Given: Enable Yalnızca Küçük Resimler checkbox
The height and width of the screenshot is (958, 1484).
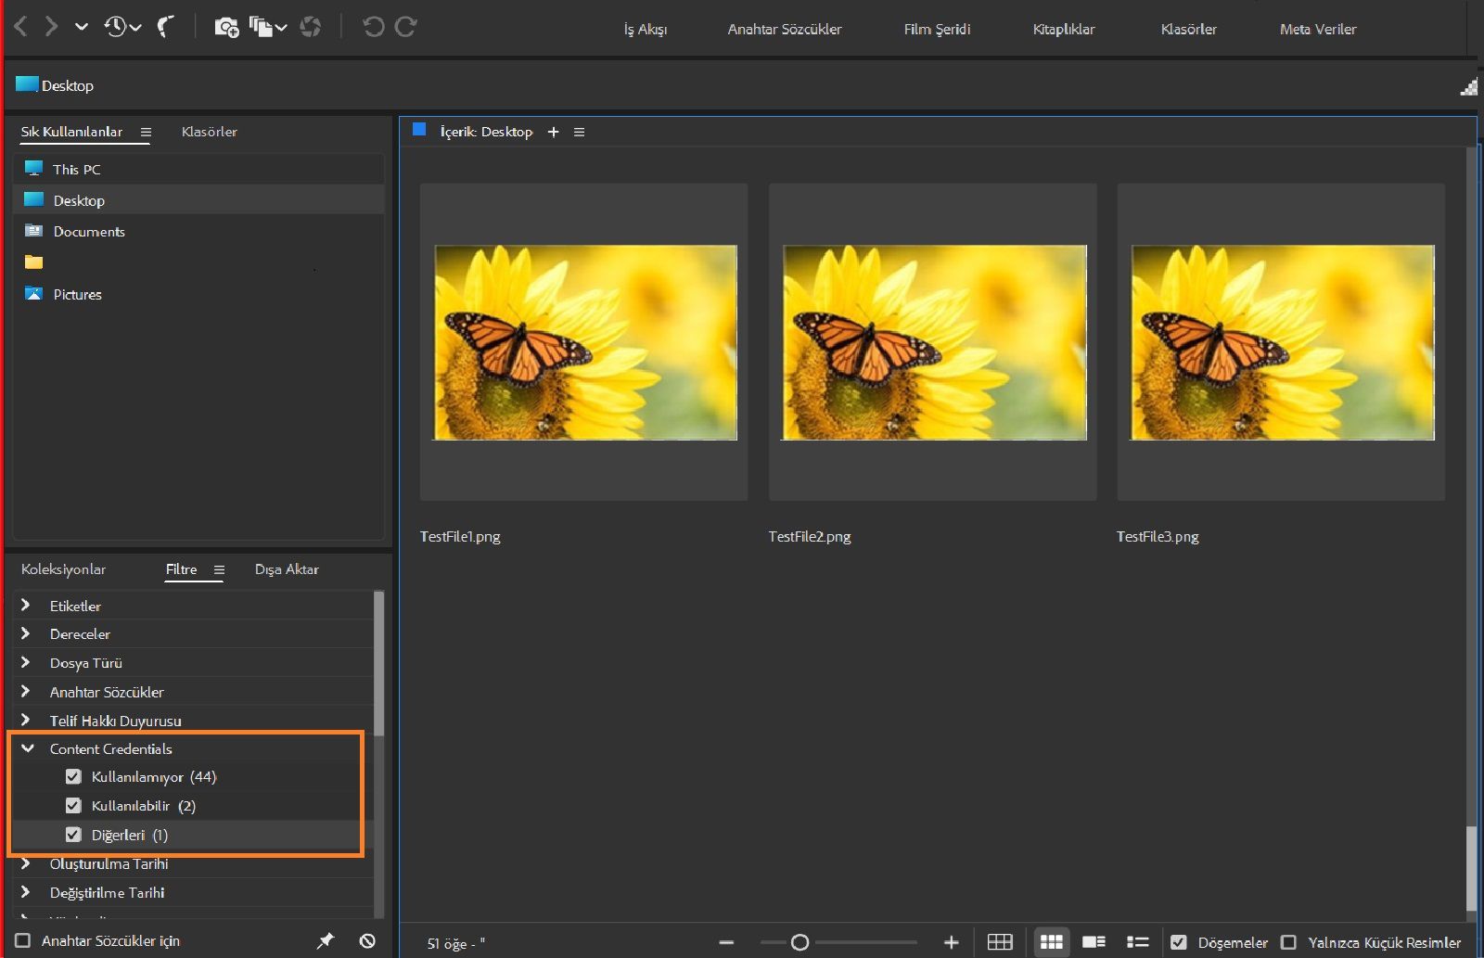Looking at the screenshot, I should (1288, 942).
